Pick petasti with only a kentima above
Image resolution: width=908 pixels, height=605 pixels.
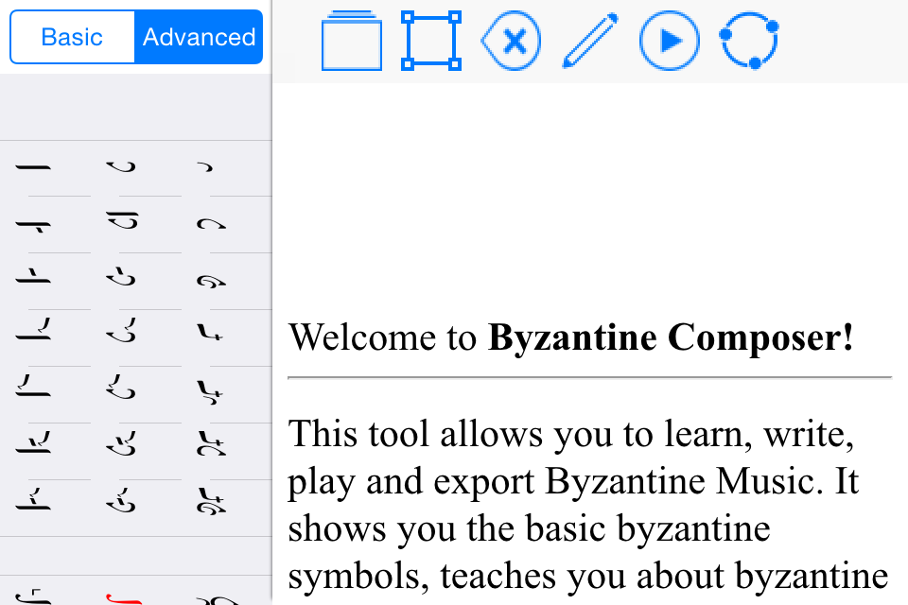(121, 276)
